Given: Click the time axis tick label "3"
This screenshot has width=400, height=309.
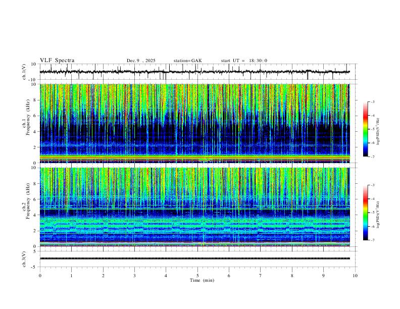Looking at the screenshot, I should click(134, 276).
